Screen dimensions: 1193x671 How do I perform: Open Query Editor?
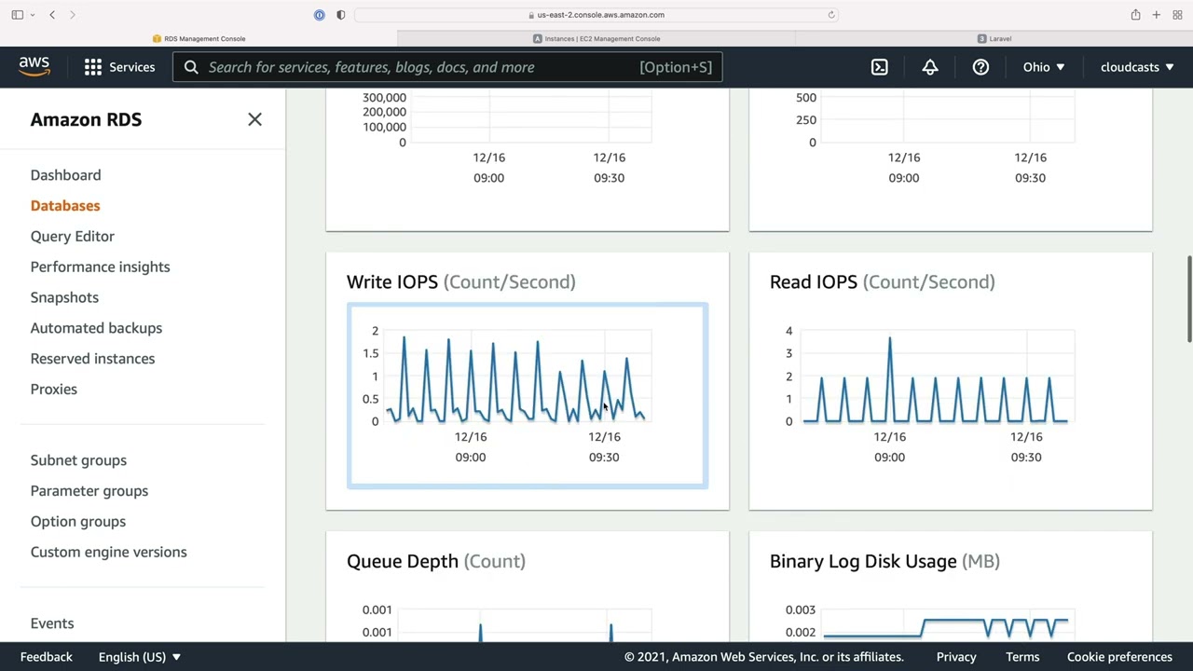click(73, 237)
